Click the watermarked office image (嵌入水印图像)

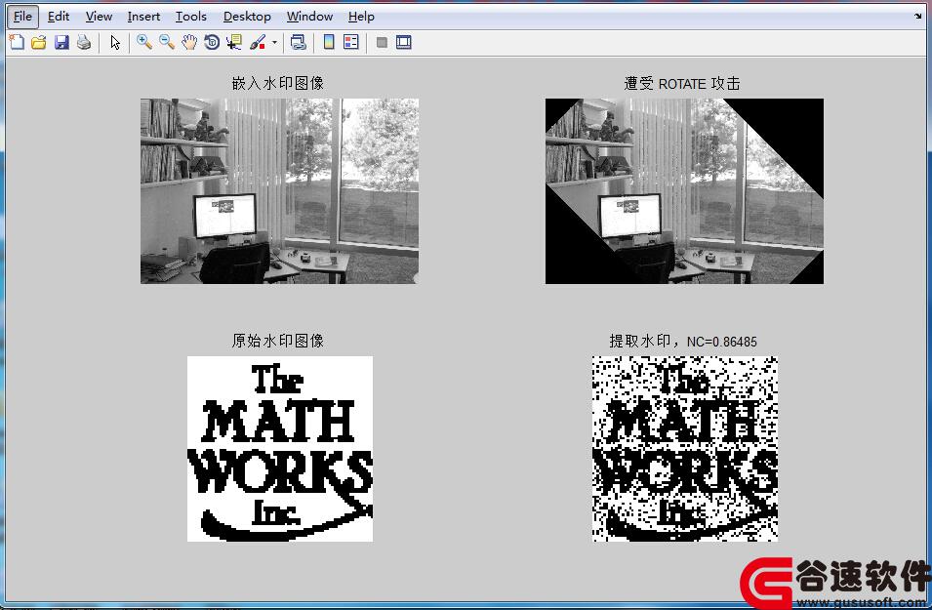(279, 191)
